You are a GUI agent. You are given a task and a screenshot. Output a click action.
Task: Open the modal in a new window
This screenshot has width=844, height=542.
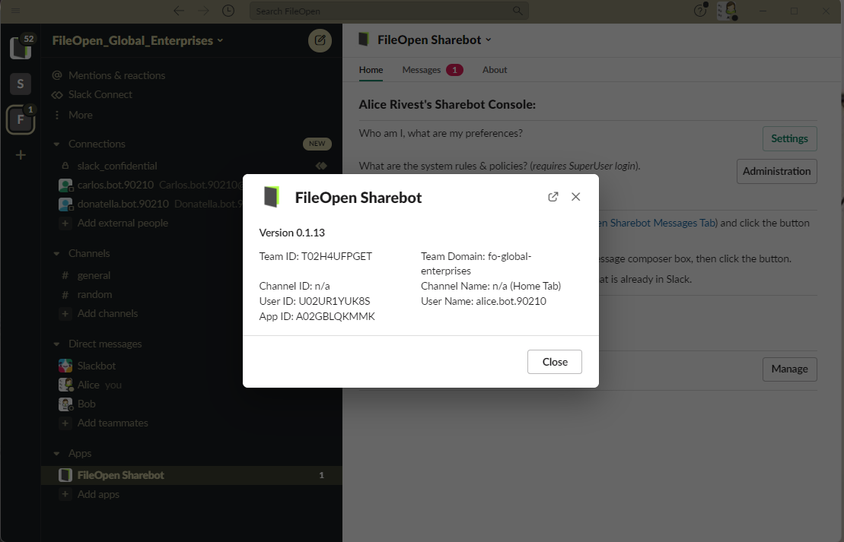click(x=553, y=197)
